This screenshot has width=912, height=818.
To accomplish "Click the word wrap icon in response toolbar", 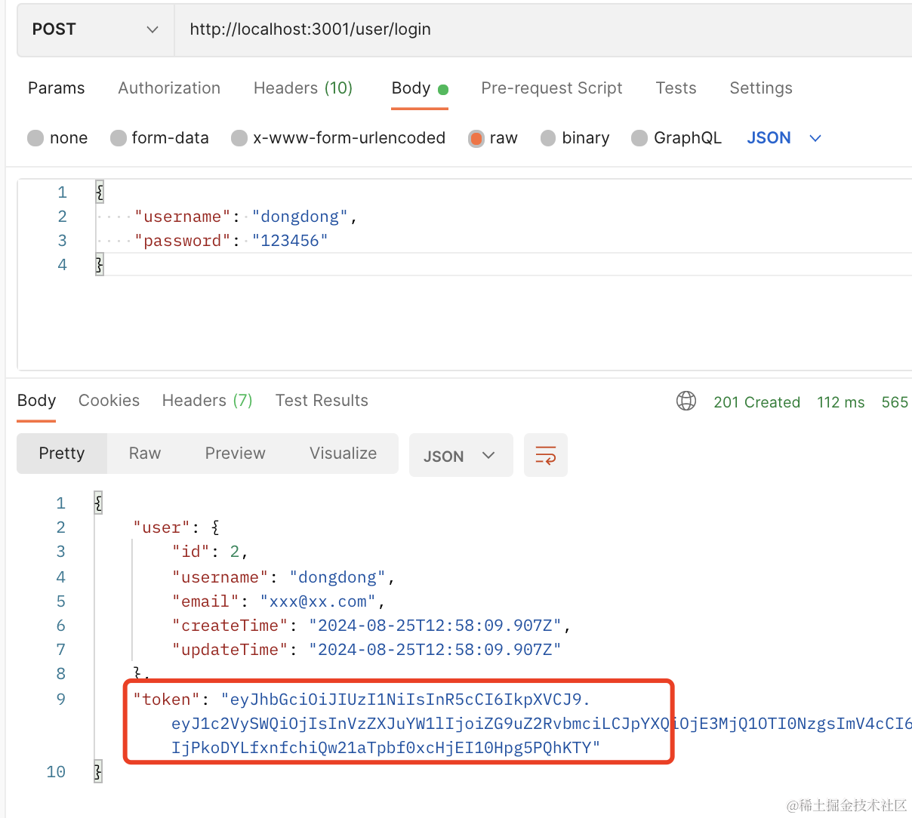I will click(545, 455).
